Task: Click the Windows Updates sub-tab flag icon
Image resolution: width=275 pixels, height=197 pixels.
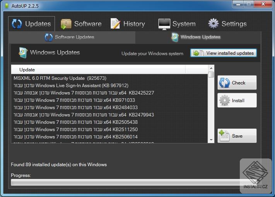Action: tap(175, 37)
